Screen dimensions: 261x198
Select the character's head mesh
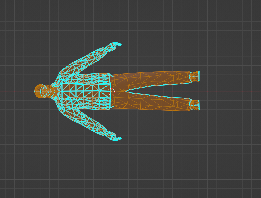42,91
